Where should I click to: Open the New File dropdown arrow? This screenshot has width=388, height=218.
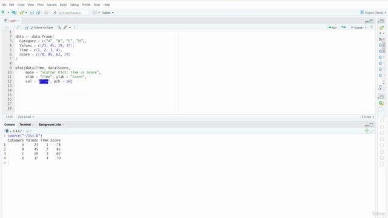[x=8, y=13]
